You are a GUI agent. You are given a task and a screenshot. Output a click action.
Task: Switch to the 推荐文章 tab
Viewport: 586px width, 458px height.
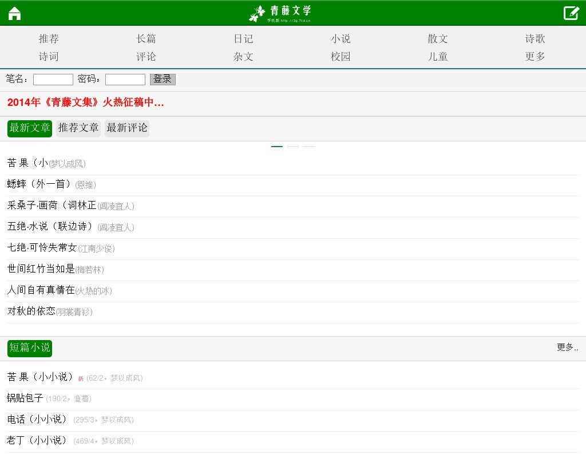coord(78,128)
